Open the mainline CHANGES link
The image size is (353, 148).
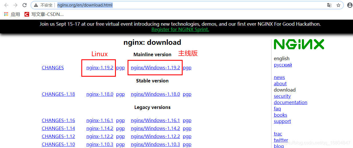(53, 68)
